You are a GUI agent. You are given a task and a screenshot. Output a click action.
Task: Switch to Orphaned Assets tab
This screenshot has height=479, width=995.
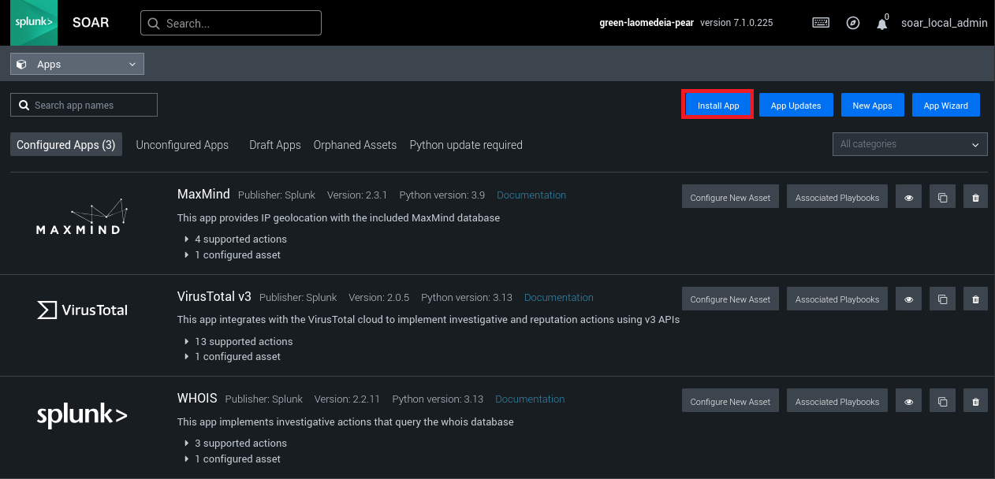(x=355, y=145)
